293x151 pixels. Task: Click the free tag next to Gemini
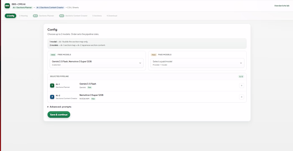click(x=90, y=87)
